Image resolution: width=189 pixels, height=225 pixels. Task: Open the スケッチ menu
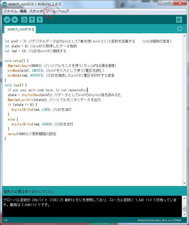36,11
